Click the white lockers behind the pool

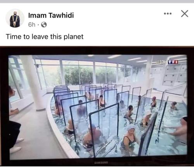[x=174, y=75]
